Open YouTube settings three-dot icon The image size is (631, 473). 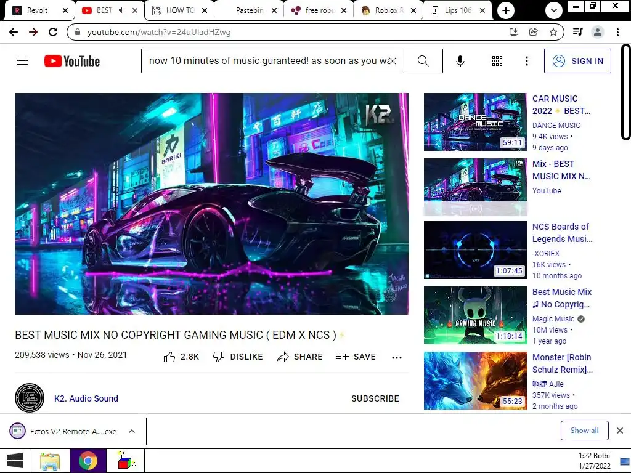(x=527, y=61)
